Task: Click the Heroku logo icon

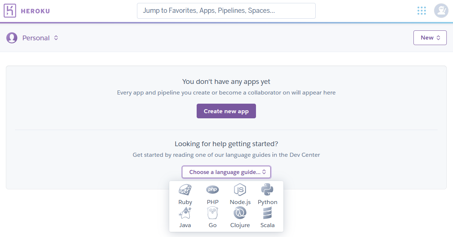Action: [x=10, y=11]
